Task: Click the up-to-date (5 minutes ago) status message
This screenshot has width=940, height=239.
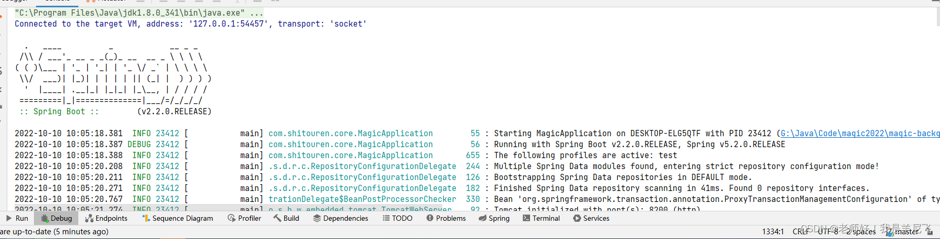Action: tap(54, 232)
